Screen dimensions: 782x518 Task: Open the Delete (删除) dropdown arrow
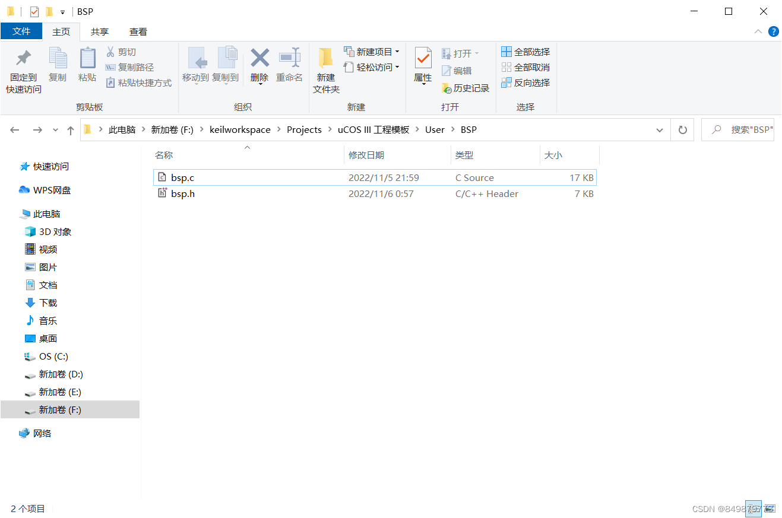point(260,84)
